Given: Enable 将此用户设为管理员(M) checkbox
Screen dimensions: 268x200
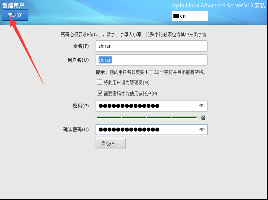Looking at the screenshot, I should [100, 82].
